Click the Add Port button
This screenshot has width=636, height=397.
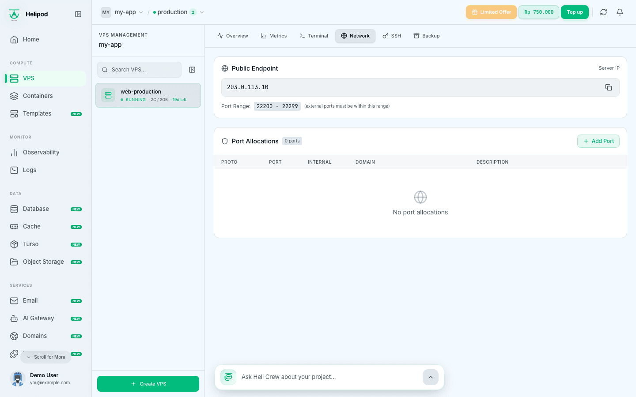tap(598, 141)
